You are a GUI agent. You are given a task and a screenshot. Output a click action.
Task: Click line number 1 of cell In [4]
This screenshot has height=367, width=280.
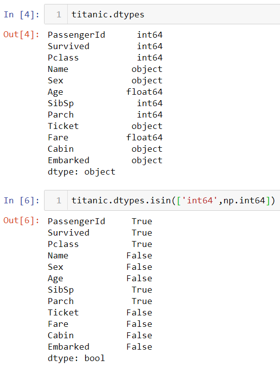(x=59, y=14)
